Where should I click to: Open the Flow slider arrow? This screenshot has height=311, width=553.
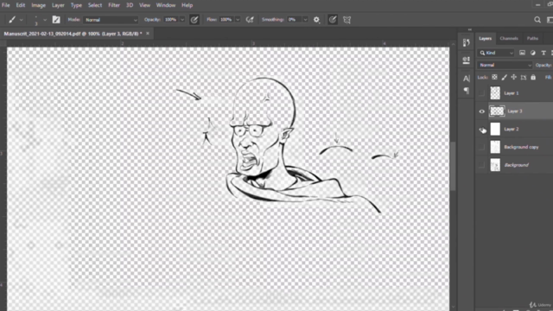[238, 20]
